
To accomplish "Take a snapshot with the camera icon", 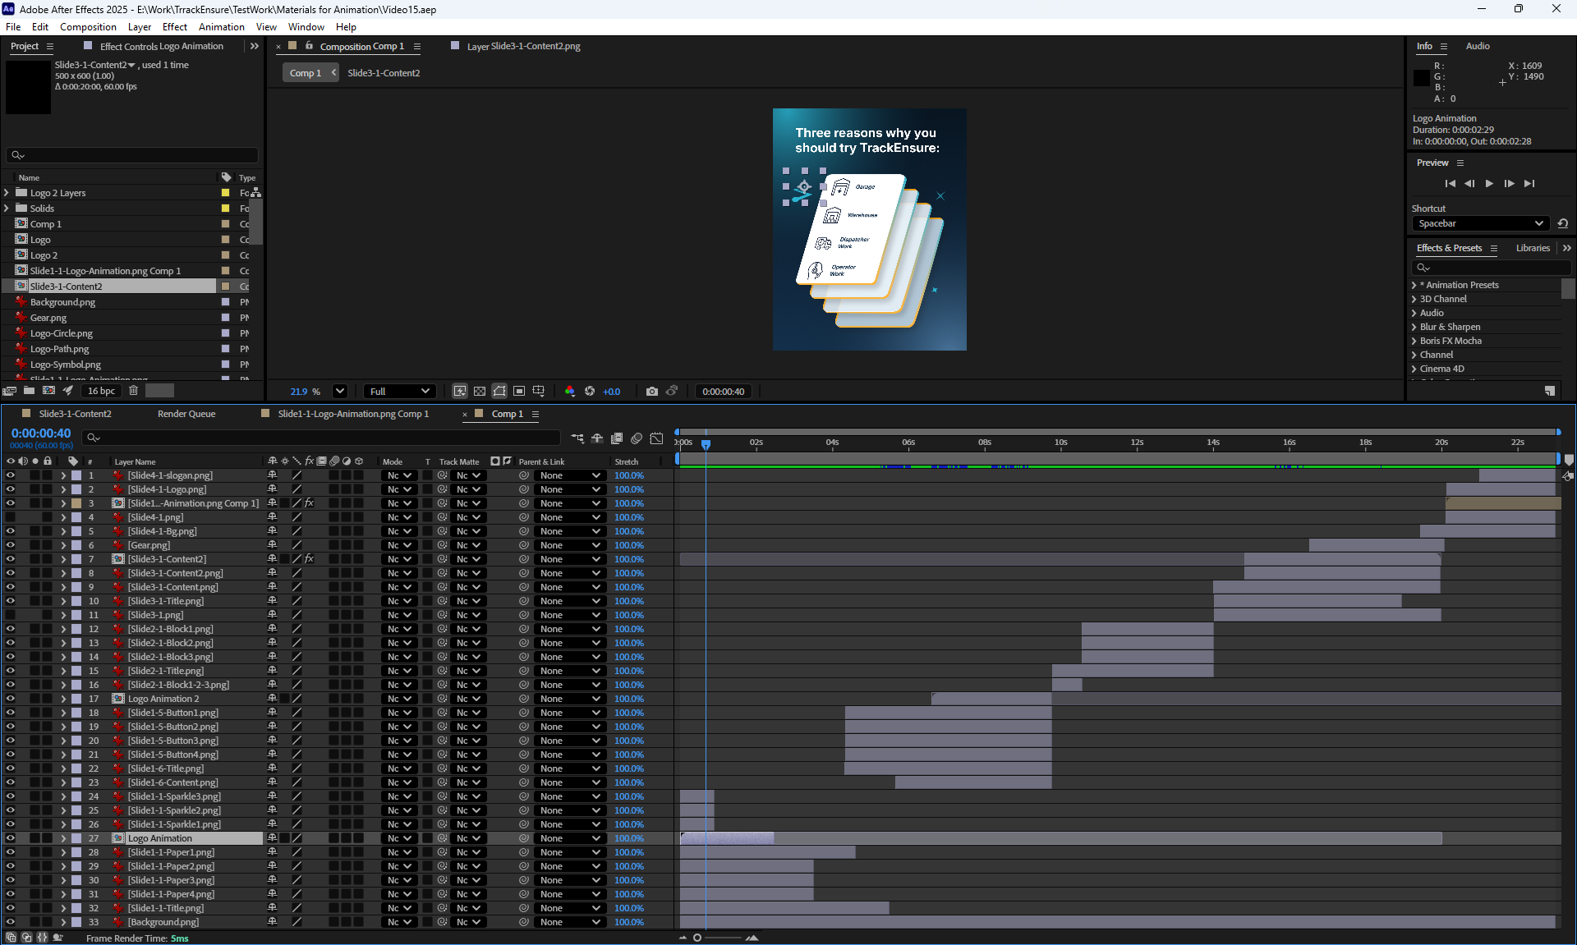I will [x=652, y=392].
